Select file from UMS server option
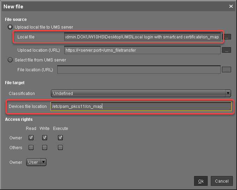 (x=10, y=60)
